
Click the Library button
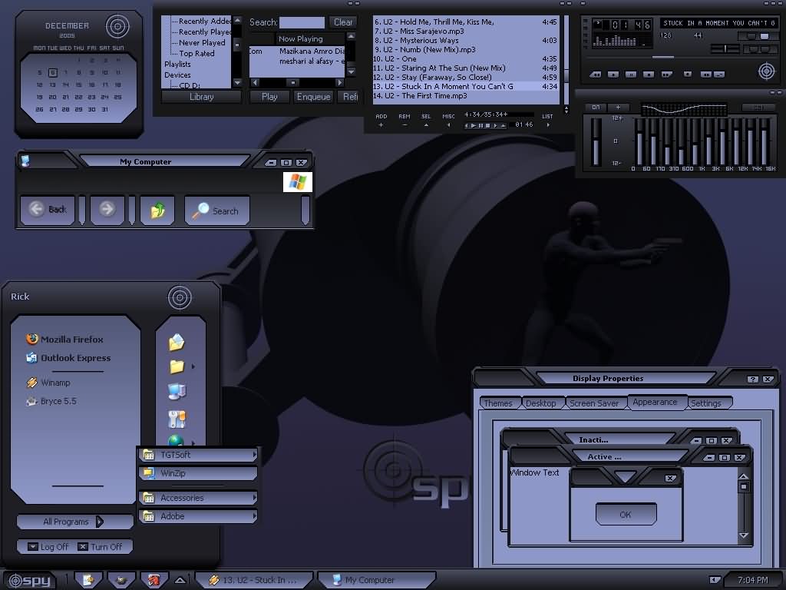pyautogui.click(x=202, y=96)
